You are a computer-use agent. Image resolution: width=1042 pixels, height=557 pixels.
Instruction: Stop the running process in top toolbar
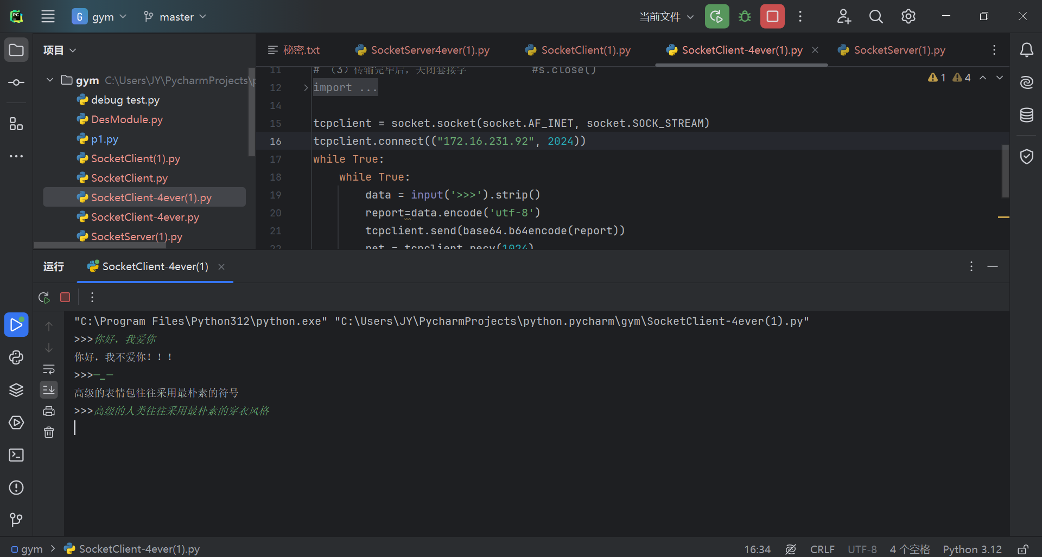(772, 16)
